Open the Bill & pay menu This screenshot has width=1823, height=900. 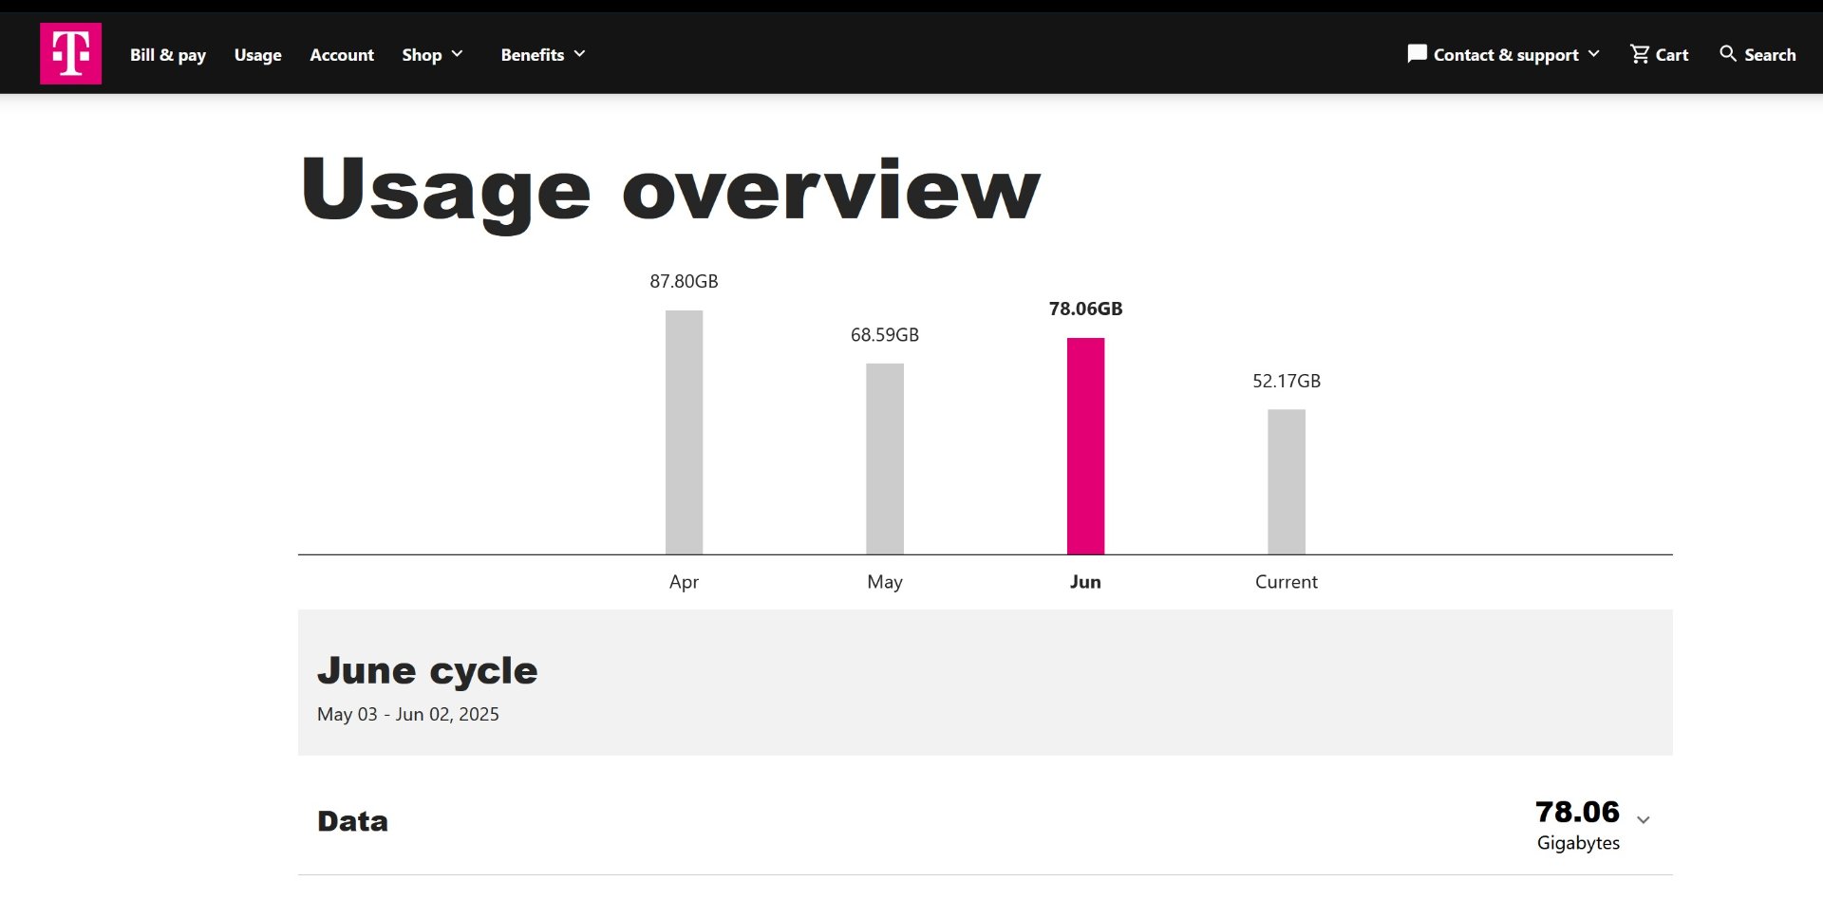(168, 55)
